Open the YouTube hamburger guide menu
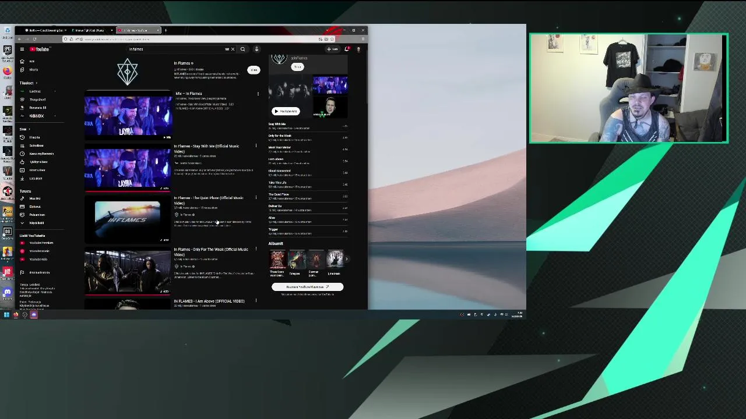Image resolution: width=746 pixels, height=419 pixels. click(x=22, y=49)
